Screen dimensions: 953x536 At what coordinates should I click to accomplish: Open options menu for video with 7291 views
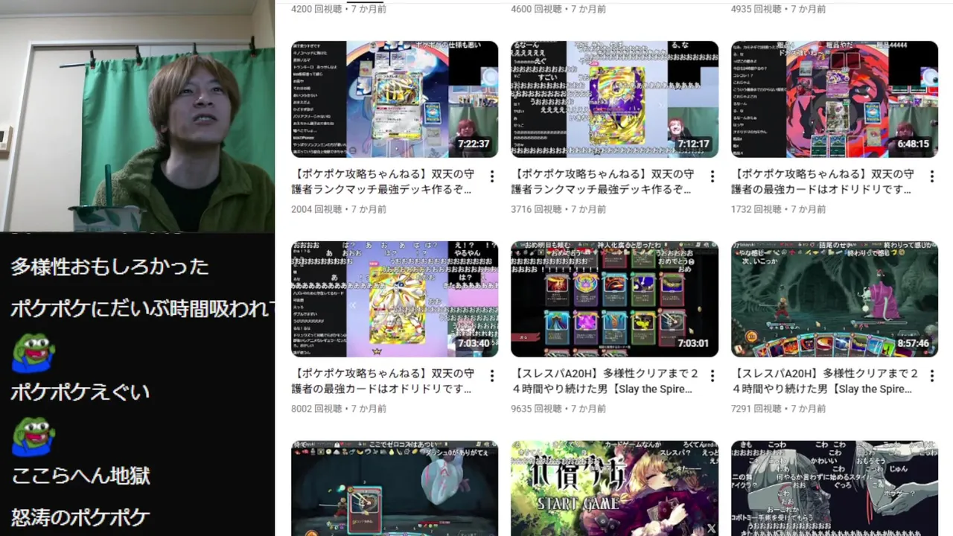point(931,376)
